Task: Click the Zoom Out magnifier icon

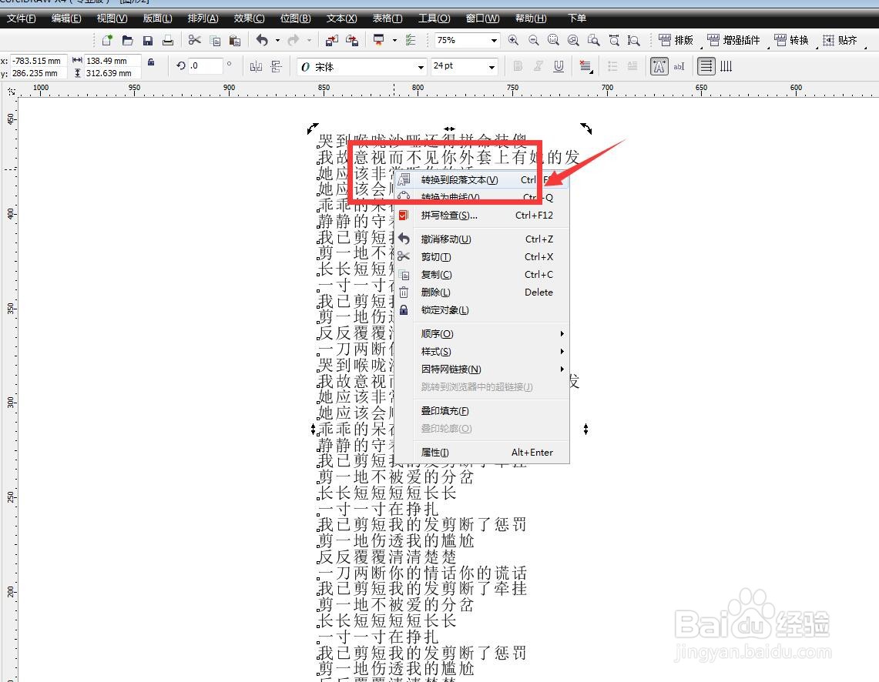Action: pyautogui.click(x=534, y=40)
